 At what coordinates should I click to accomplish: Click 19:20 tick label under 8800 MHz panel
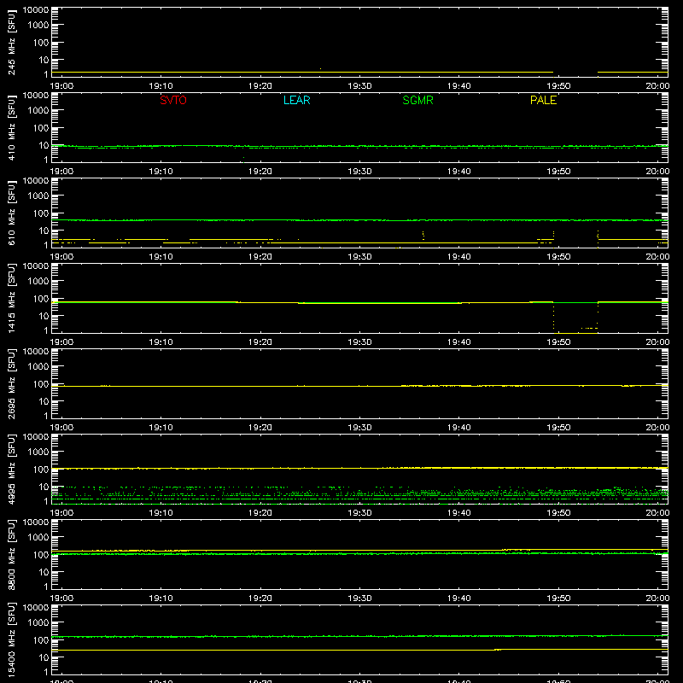[x=260, y=598]
